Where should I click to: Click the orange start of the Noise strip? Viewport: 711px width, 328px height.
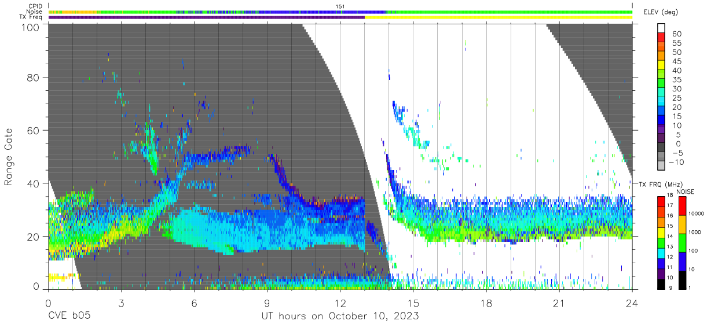(x=73, y=12)
